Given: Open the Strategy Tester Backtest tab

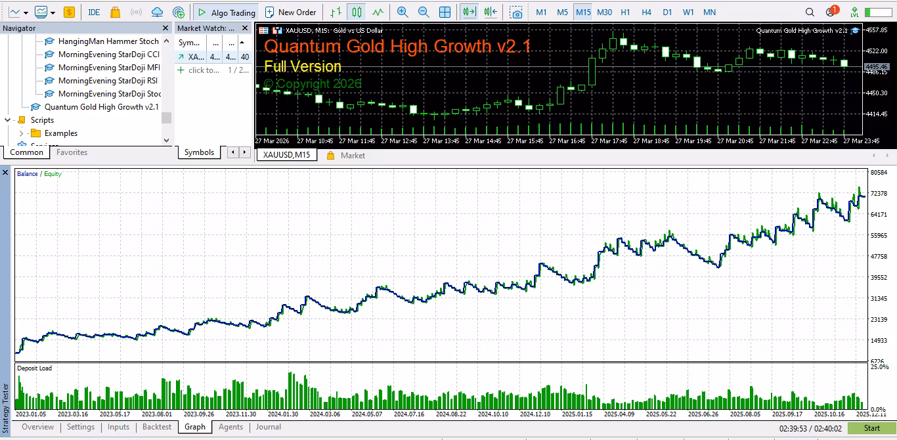Looking at the screenshot, I should point(157,427).
